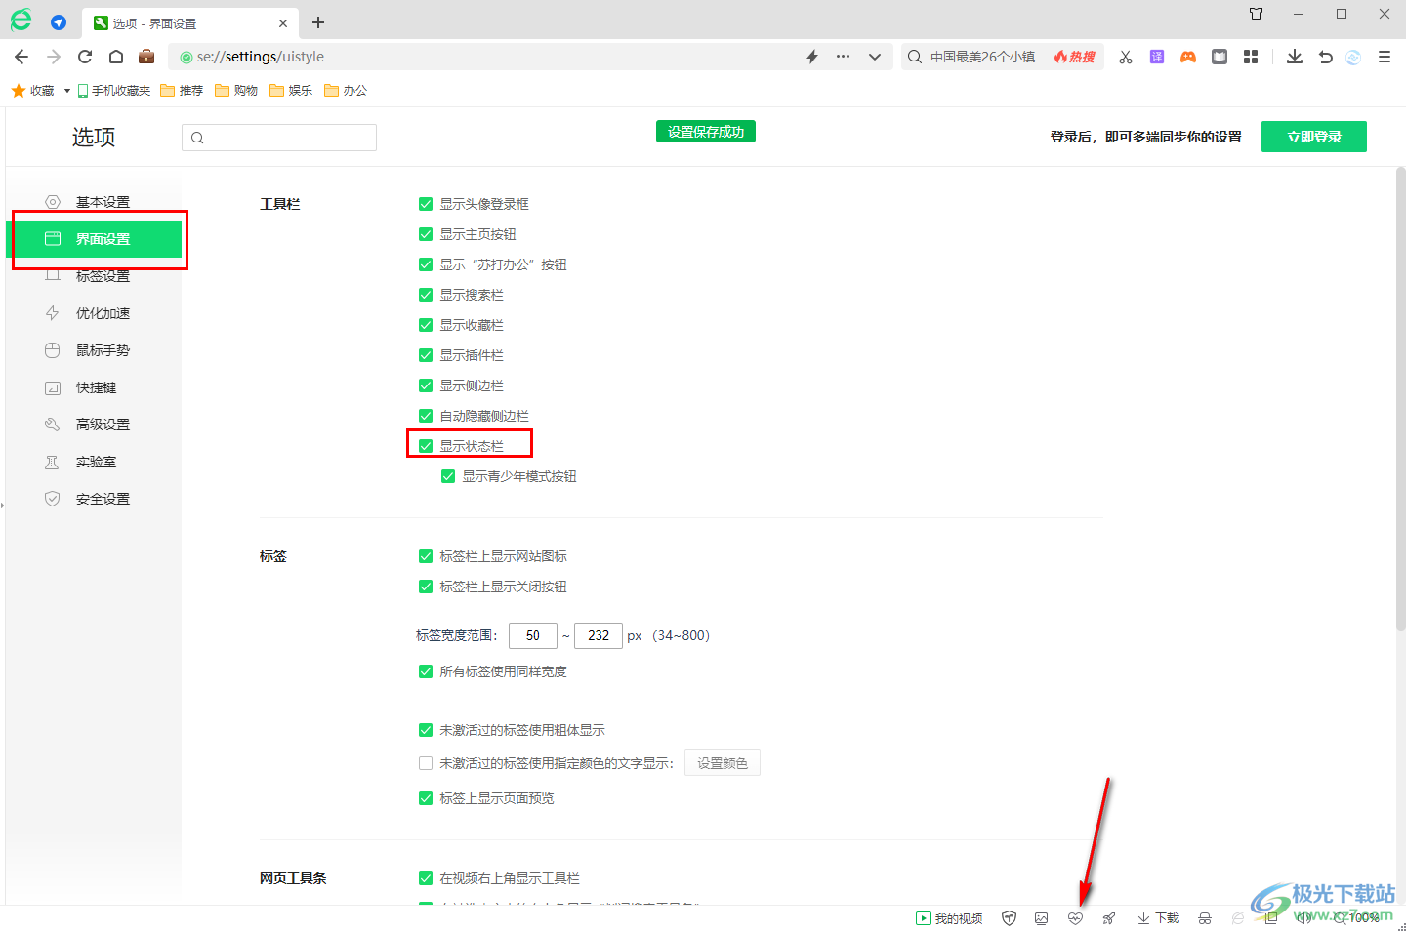Click the 收藏 star favorites button
The width and height of the screenshot is (1406, 931).
point(33,90)
